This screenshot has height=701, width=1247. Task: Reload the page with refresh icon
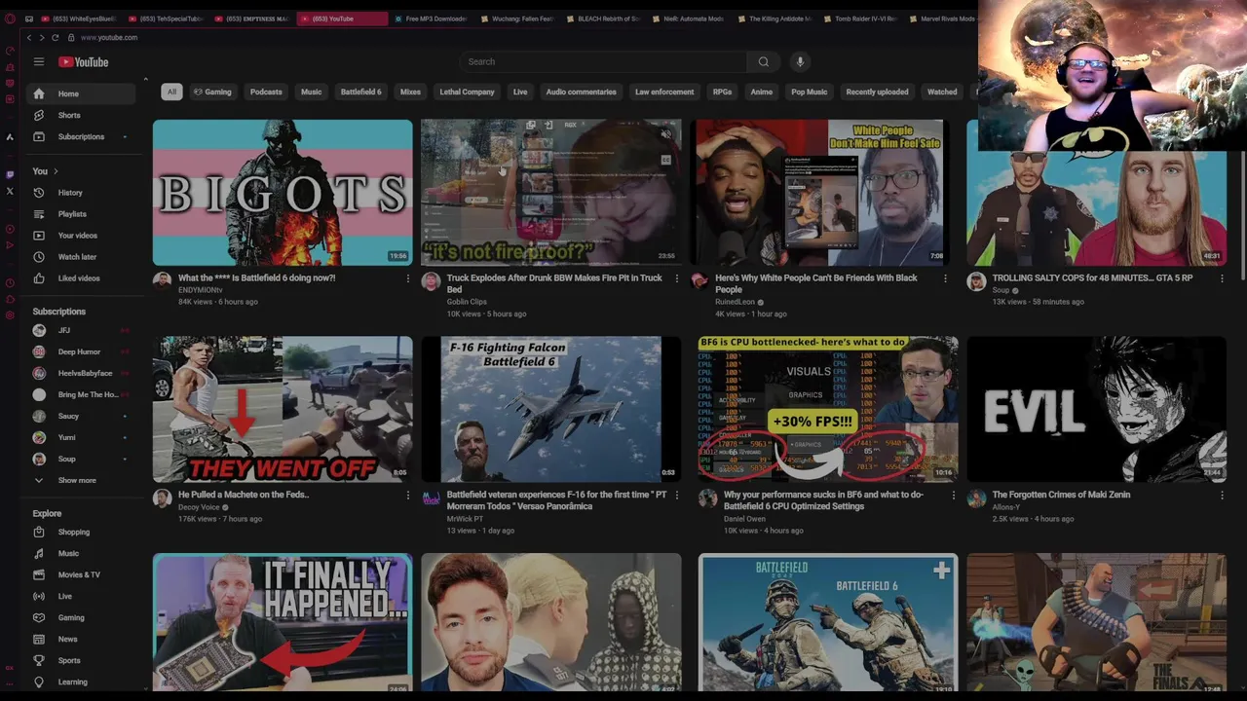click(56, 37)
